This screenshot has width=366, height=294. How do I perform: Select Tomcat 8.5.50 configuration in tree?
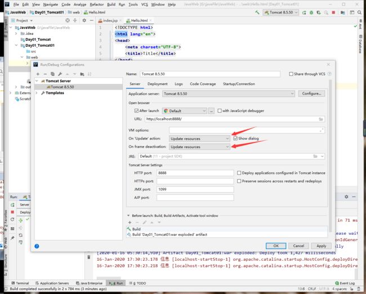click(78, 87)
